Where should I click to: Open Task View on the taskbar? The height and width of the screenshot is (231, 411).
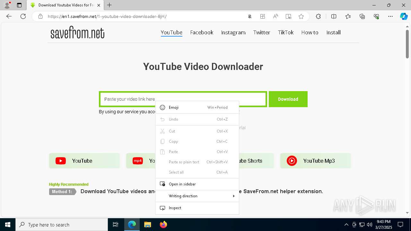pyautogui.click(x=116, y=225)
